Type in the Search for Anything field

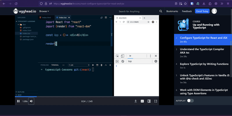point(129,11)
